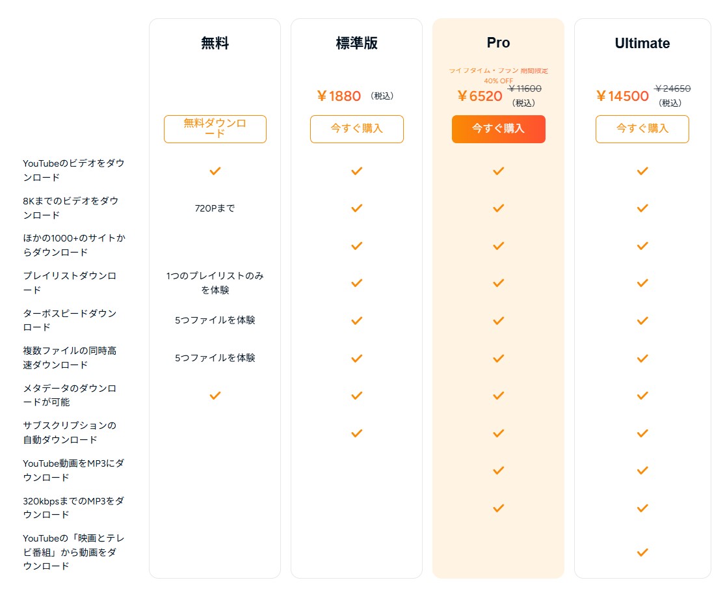The height and width of the screenshot is (591, 725).
Task: Click 今すぐ購入 under 標準版 plan
Action: [x=356, y=129]
